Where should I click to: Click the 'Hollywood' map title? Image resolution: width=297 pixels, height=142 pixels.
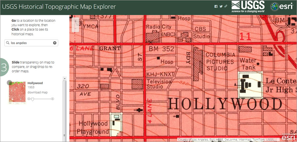[35, 83]
